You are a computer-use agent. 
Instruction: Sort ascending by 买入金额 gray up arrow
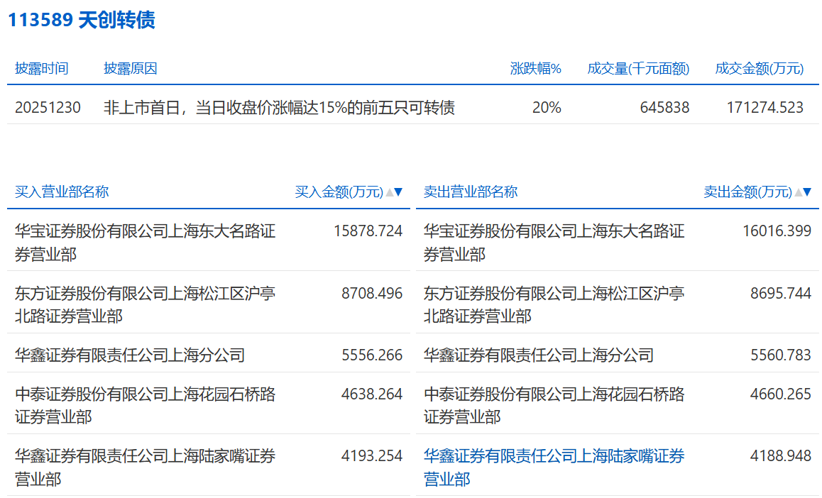coord(390,192)
